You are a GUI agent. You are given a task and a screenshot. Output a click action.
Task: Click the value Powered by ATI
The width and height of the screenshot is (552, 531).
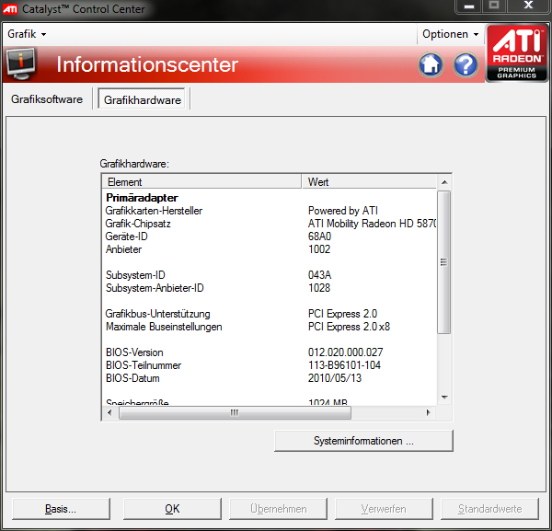tap(343, 211)
